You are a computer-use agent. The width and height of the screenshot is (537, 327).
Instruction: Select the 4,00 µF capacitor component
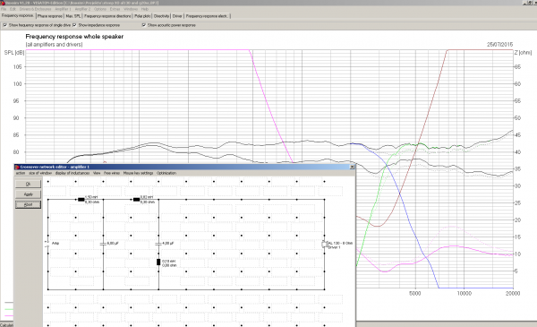click(x=158, y=244)
